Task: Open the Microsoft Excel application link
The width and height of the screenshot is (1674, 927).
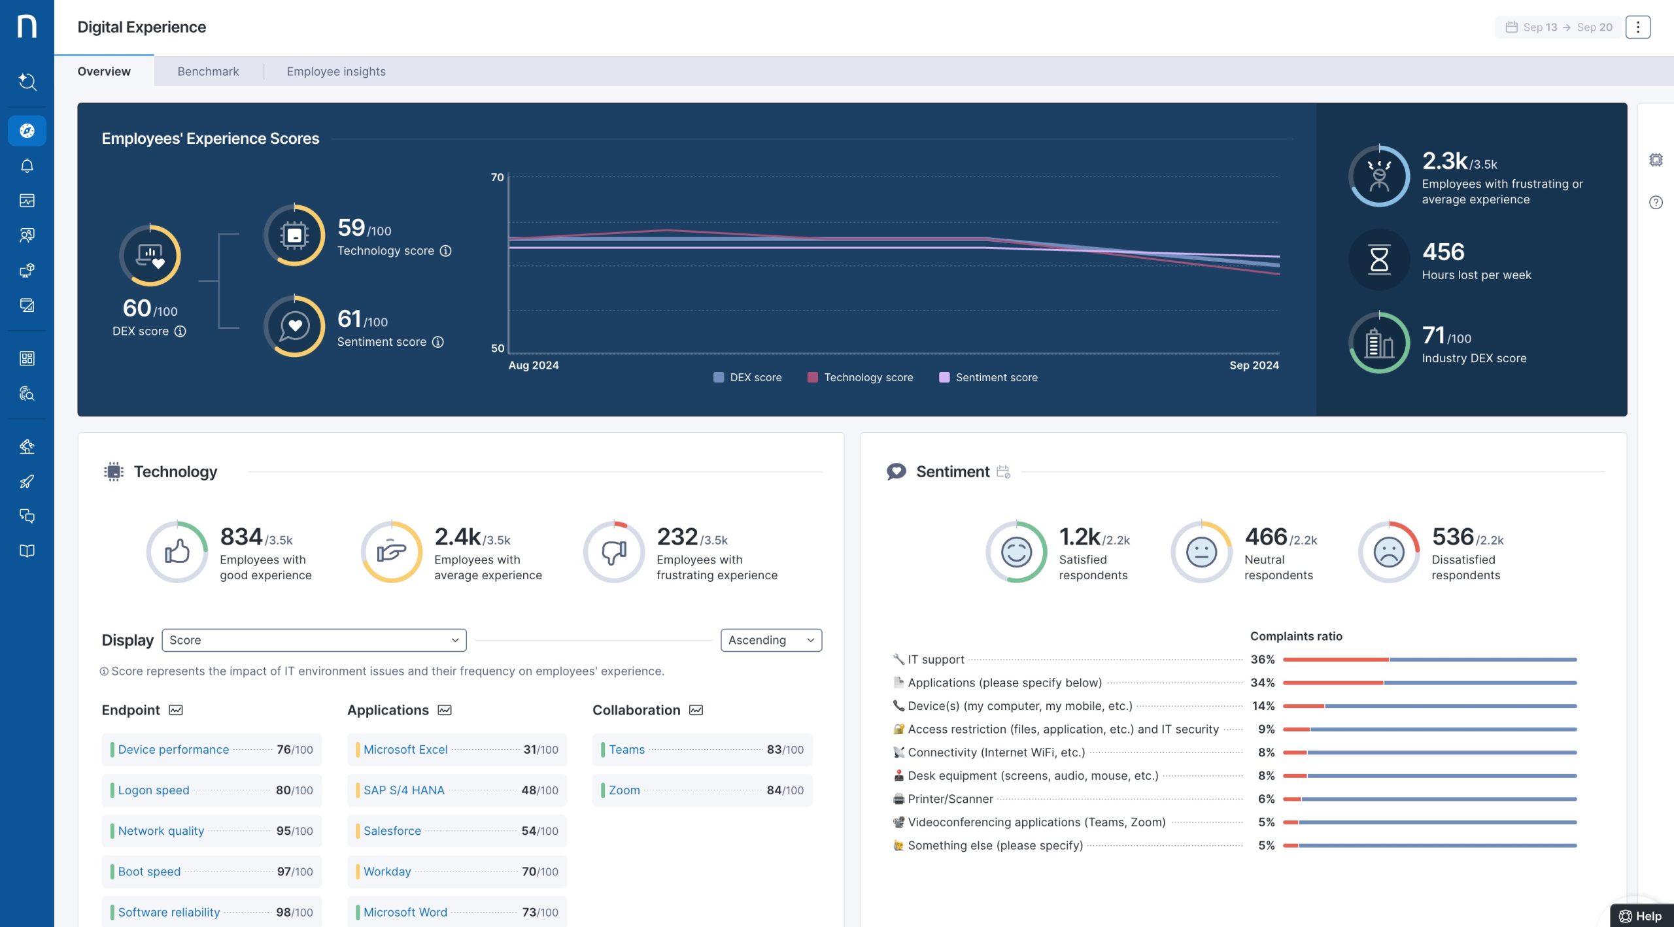Action: 405,749
